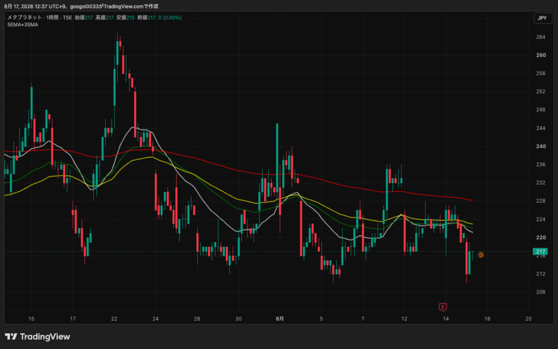The height and width of the screenshot is (349, 558).
Task: Click the 240 price axis label
Action: 541,146
